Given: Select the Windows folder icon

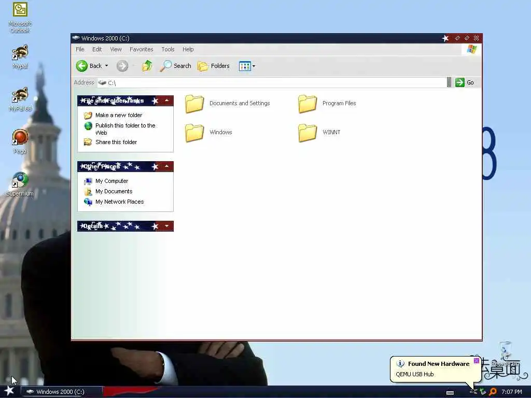Looking at the screenshot, I should pyautogui.click(x=194, y=133).
